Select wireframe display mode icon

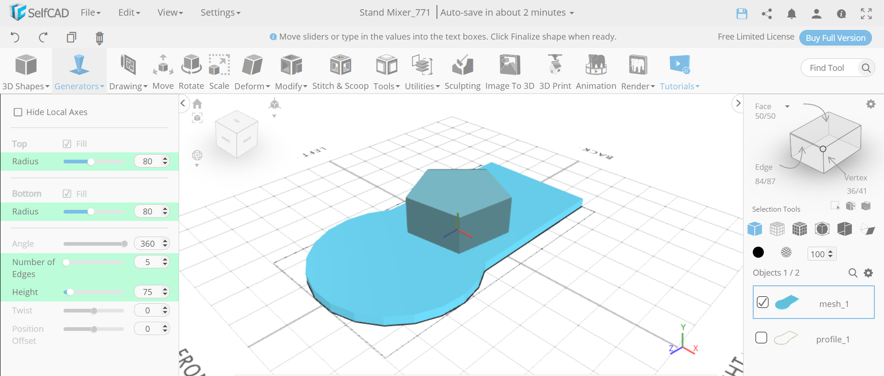coord(777,229)
